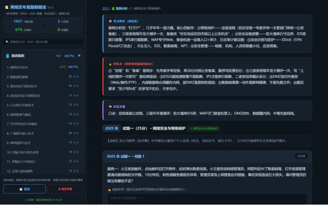
Task: Save progress with the 保存 button
Action: tap(24, 189)
